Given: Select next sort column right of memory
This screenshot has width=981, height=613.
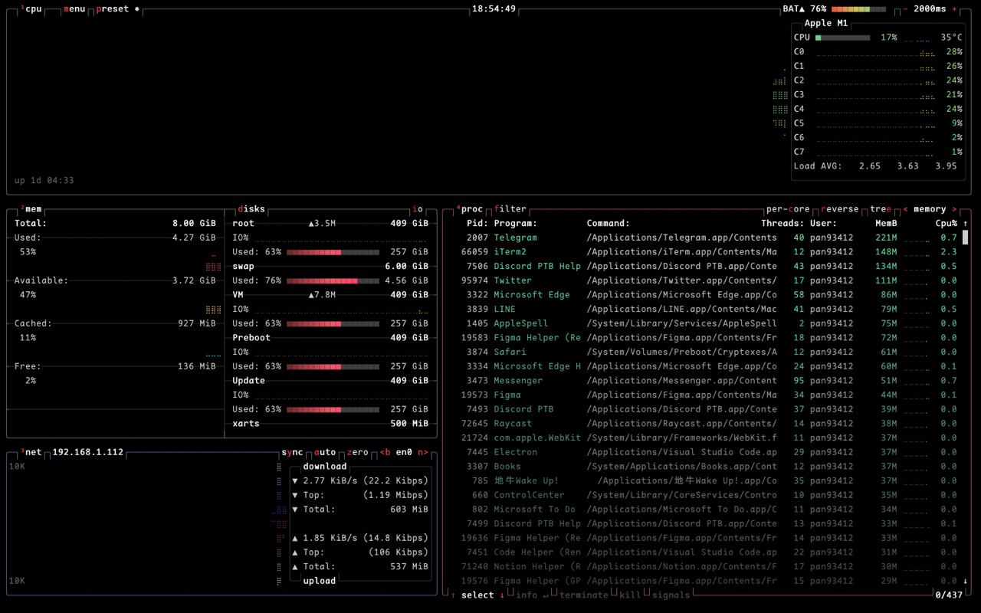Looking at the screenshot, I should pos(954,209).
